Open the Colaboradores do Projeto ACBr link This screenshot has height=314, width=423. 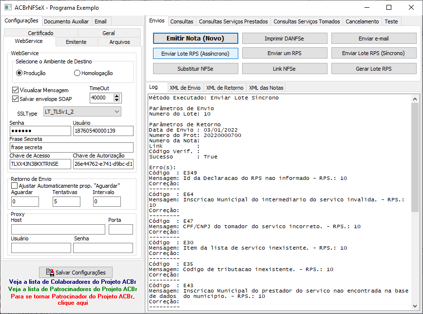click(x=73, y=282)
